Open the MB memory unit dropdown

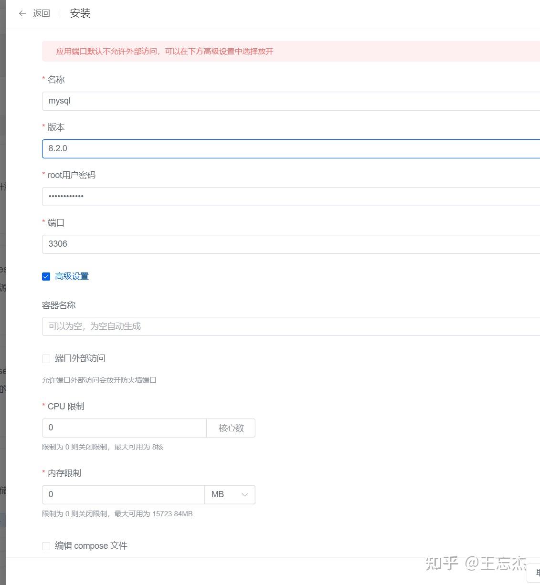[230, 494]
